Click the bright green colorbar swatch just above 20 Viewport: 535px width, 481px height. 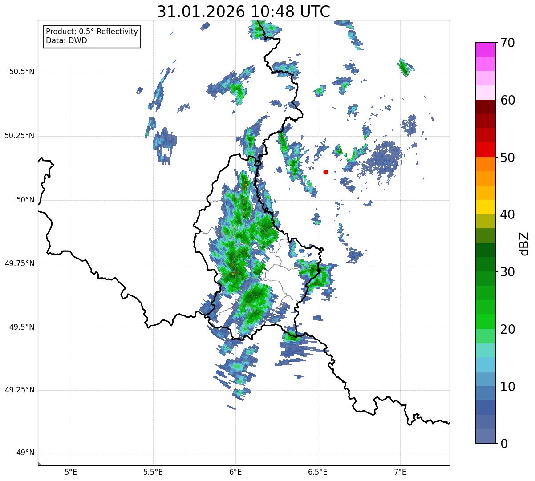click(485, 322)
